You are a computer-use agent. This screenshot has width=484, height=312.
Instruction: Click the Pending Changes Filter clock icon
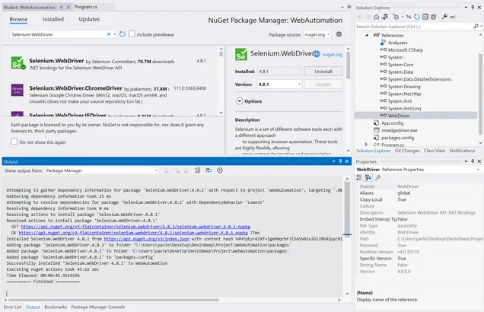coord(396,17)
